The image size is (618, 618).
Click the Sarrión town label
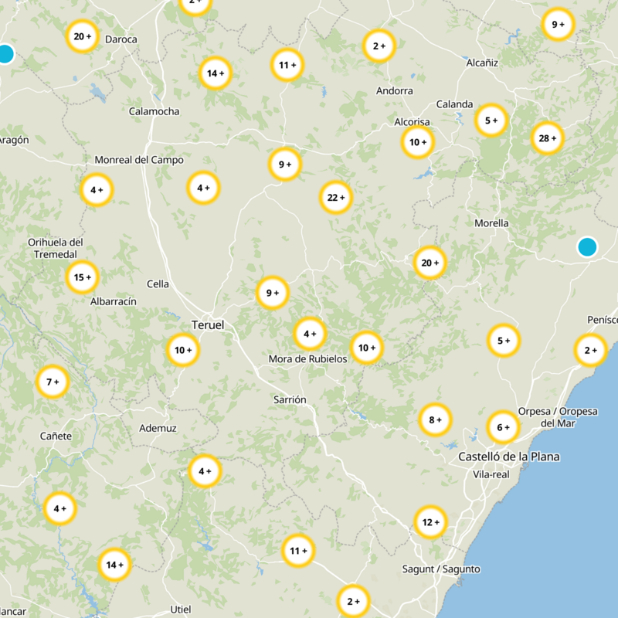pos(290,399)
